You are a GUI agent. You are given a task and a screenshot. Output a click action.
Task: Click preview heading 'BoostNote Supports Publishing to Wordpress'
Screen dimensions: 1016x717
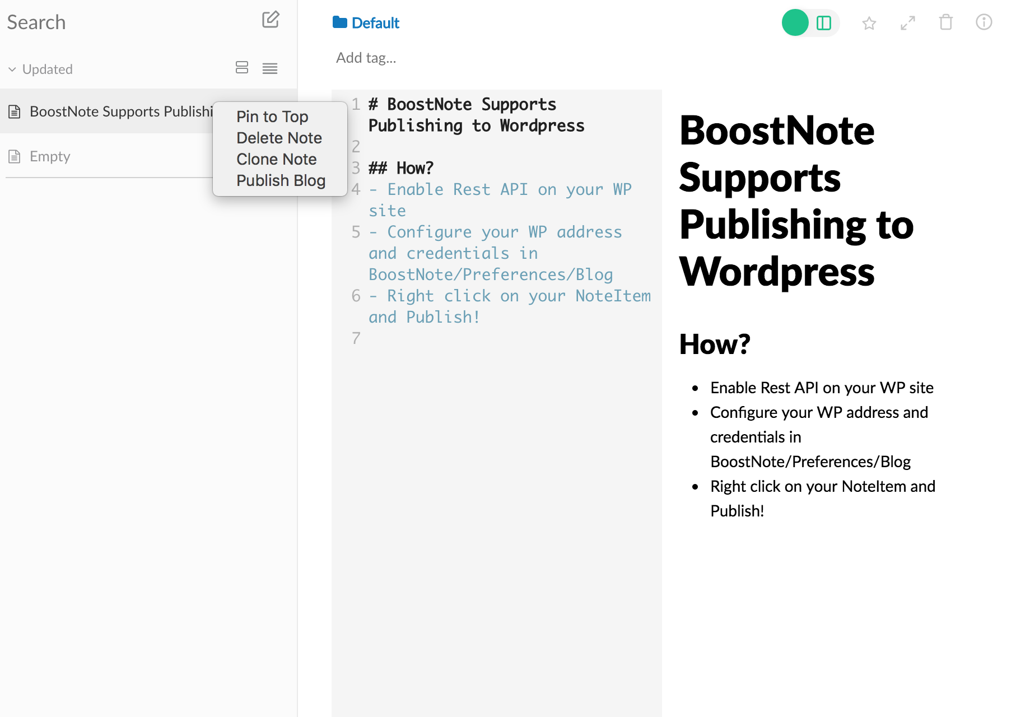(795, 201)
